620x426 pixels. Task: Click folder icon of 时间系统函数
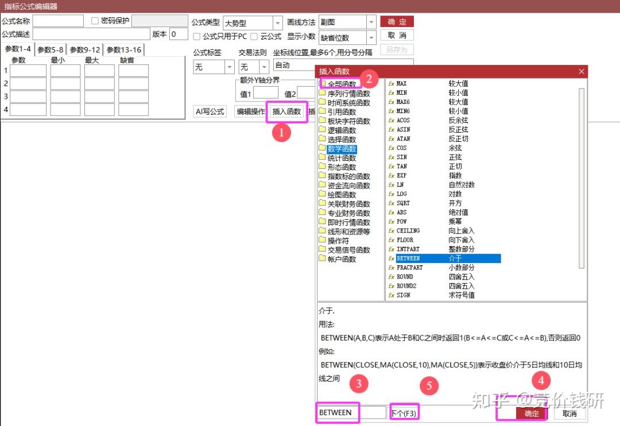tap(322, 102)
